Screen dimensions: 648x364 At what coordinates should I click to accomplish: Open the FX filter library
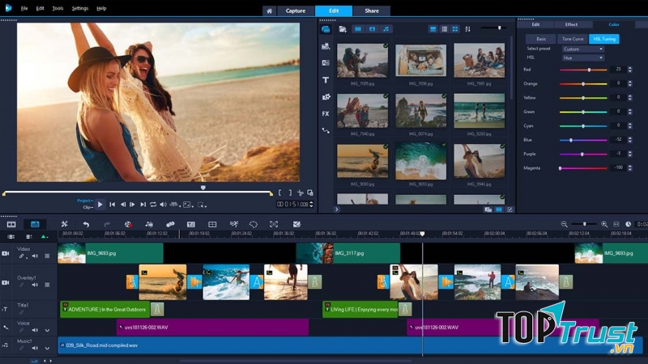[x=326, y=113]
